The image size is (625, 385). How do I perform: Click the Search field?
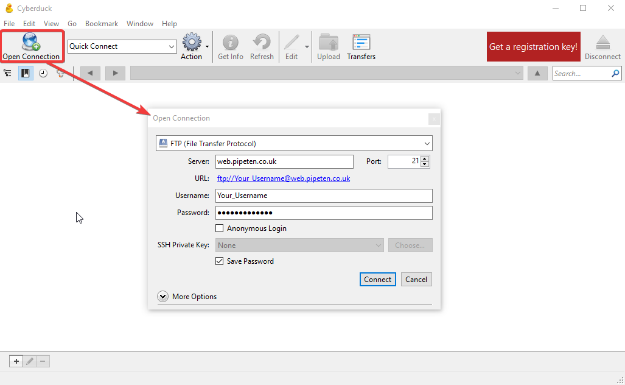pos(582,74)
